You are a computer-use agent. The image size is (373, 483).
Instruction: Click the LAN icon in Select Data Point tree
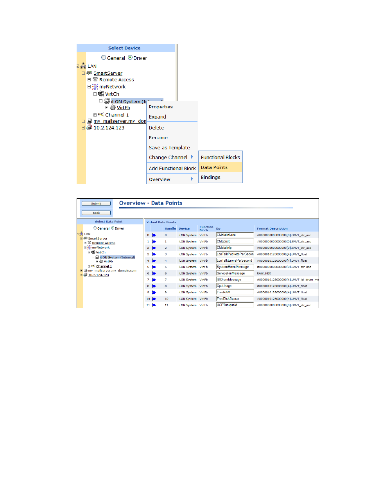[81, 233]
